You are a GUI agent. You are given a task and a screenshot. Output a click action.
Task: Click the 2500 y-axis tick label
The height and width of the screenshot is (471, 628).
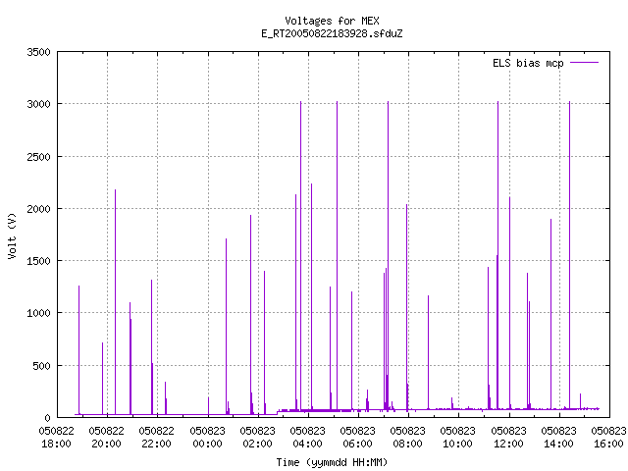pyautogui.click(x=39, y=157)
